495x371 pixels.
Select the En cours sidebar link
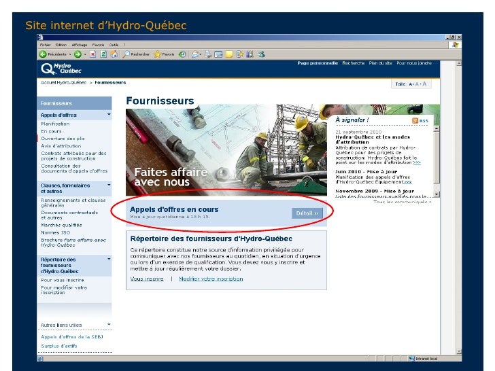click(x=51, y=131)
